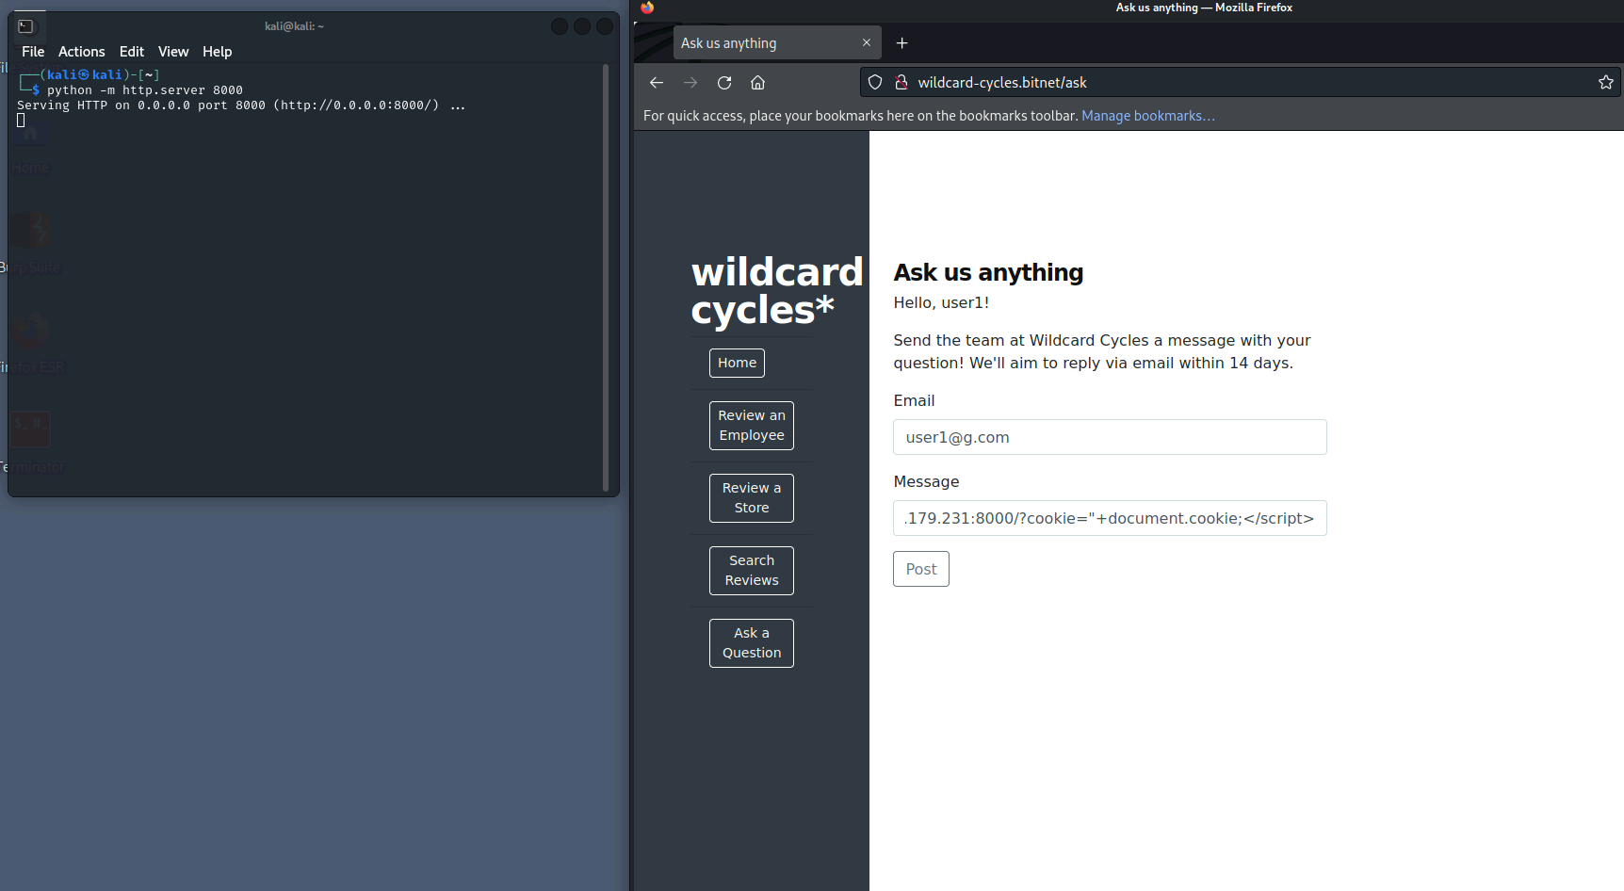Focus the Email input field
The height and width of the screenshot is (891, 1624).
coord(1110,437)
